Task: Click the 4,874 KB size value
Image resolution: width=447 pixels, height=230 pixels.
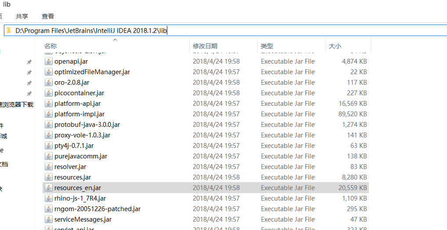Action: coord(354,61)
